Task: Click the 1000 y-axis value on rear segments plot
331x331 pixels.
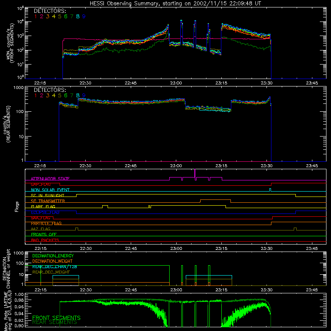Action: click(x=18, y=88)
